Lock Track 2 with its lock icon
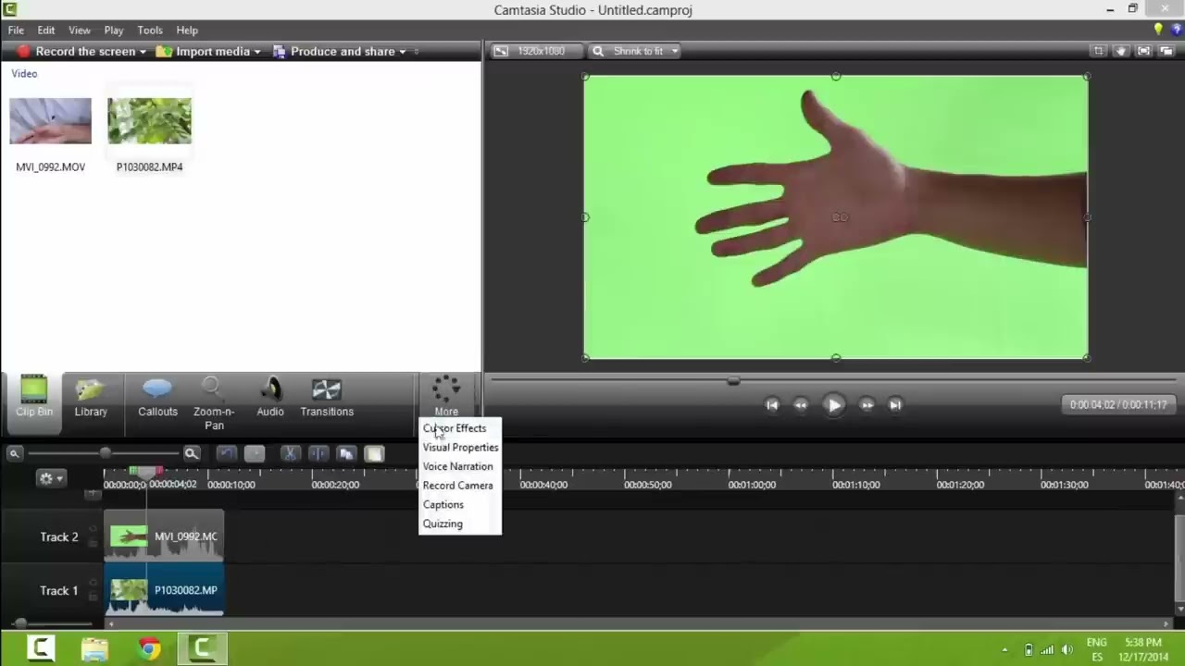The width and height of the screenshot is (1185, 666). pyautogui.click(x=93, y=543)
